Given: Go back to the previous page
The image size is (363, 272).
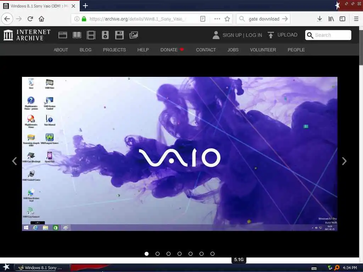Looking at the screenshot, I should [x=7, y=19].
